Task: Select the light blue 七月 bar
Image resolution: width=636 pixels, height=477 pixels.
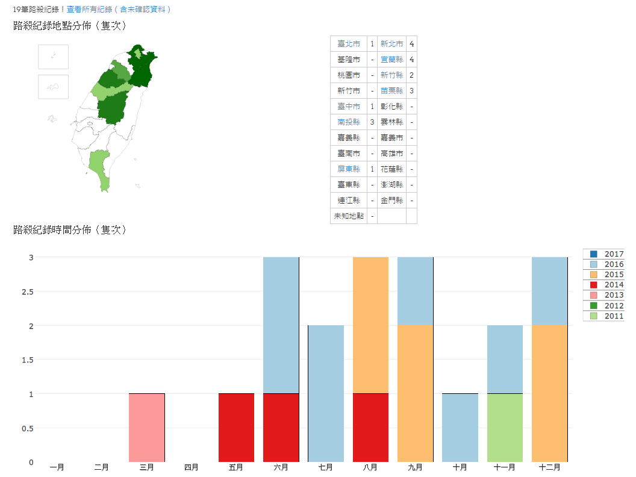Action: pyautogui.click(x=326, y=393)
